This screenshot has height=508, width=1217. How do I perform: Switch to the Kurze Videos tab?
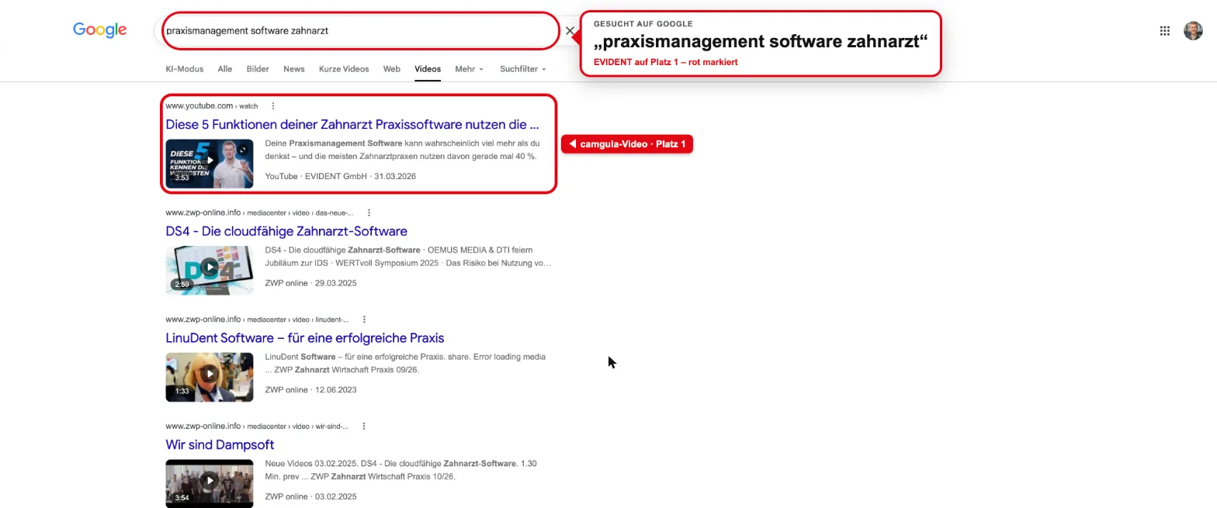pyautogui.click(x=344, y=69)
